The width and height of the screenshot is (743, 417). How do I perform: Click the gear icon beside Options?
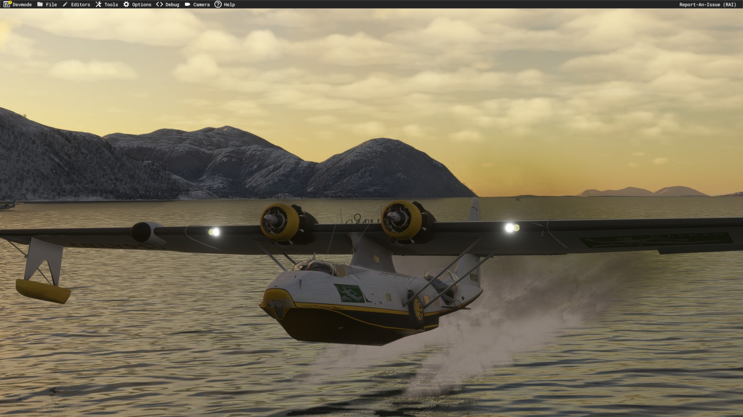coord(126,4)
